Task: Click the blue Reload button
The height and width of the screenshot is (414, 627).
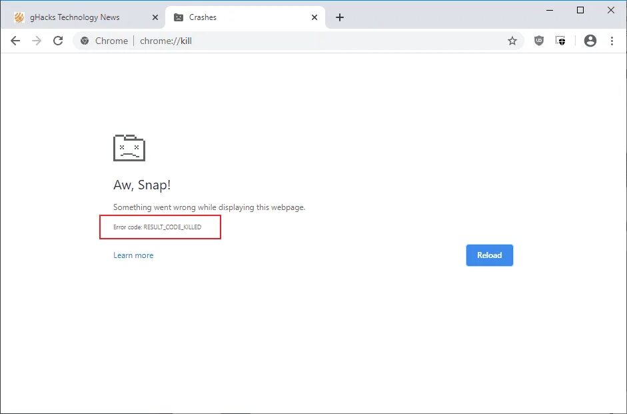Action: click(x=490, y=255)
